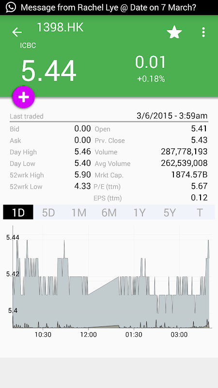Switch to the 5Y chart tab
This screenshot has width=218, height=388.
170,212
